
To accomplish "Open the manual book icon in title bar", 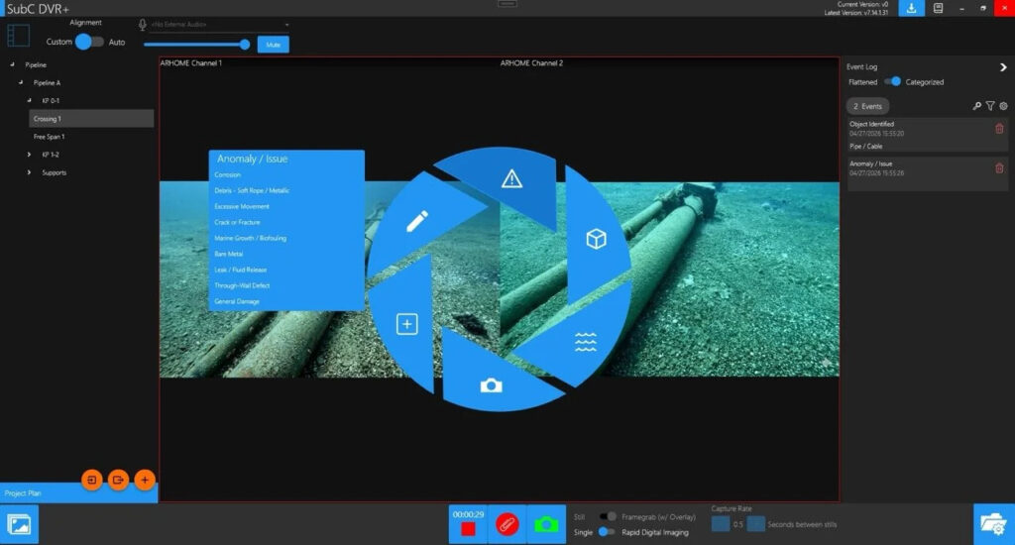I will point(938,8).
